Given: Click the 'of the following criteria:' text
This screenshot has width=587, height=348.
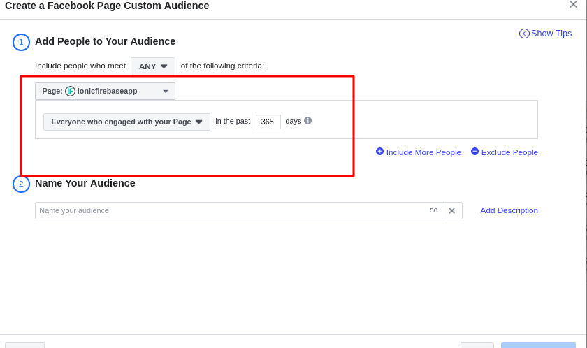Looking at the screenshot, I should point(222,66).
